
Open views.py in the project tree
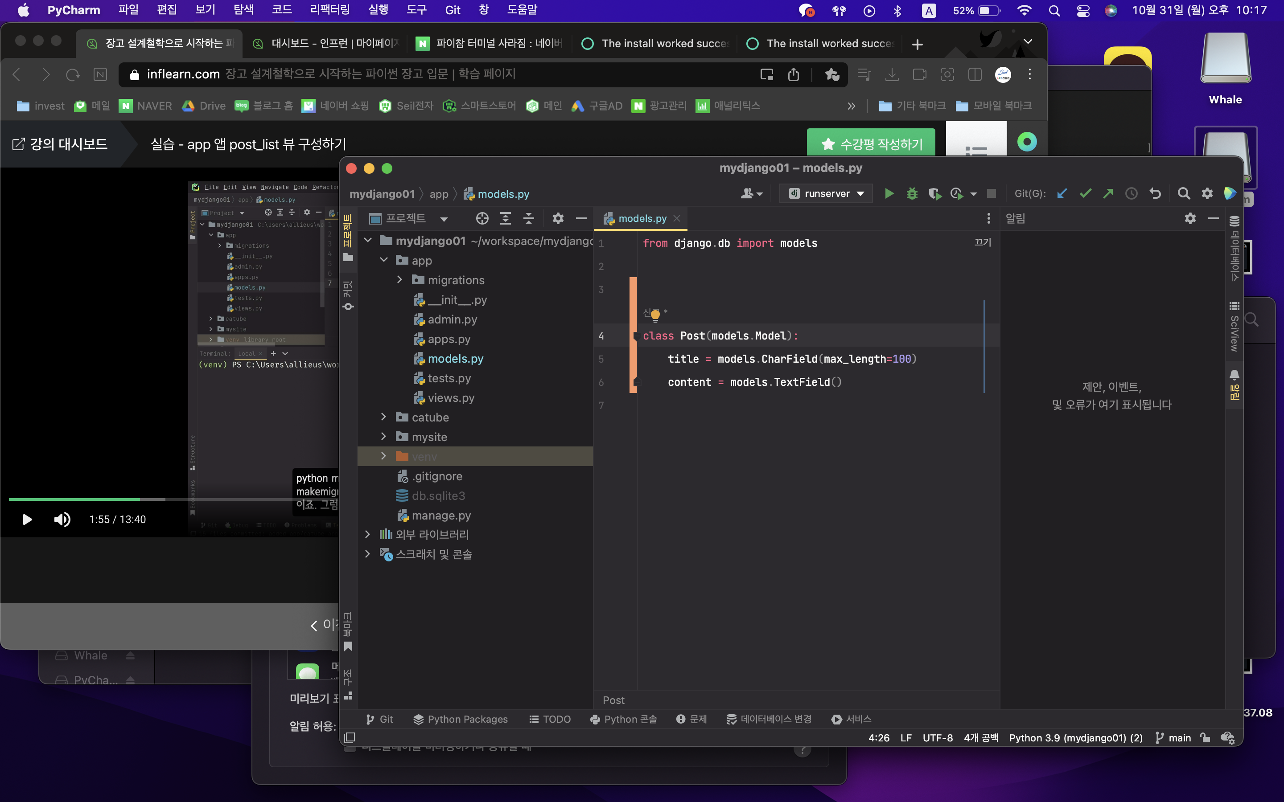pyautogui.click(x=450, y=398)
